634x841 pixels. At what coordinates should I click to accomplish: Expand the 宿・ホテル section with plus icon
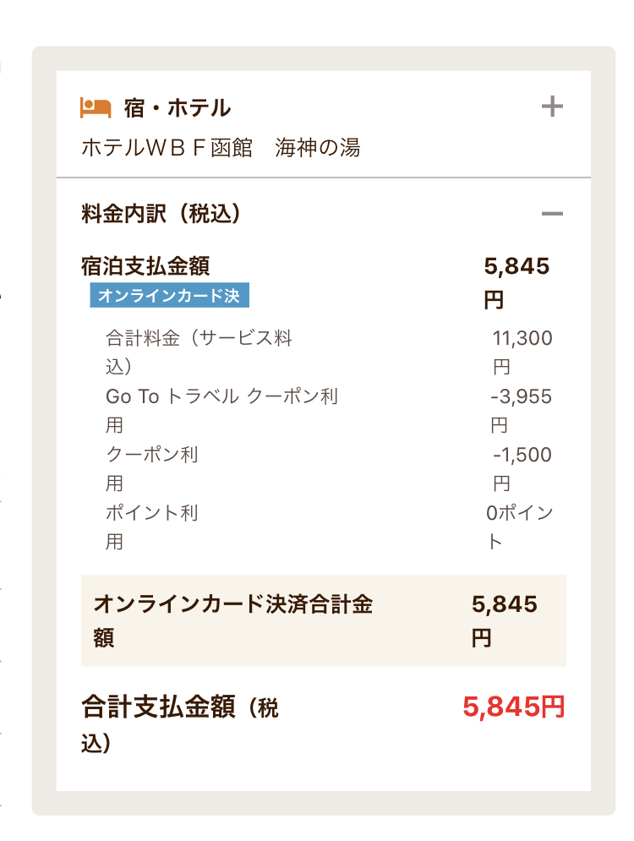pos(552,106)
